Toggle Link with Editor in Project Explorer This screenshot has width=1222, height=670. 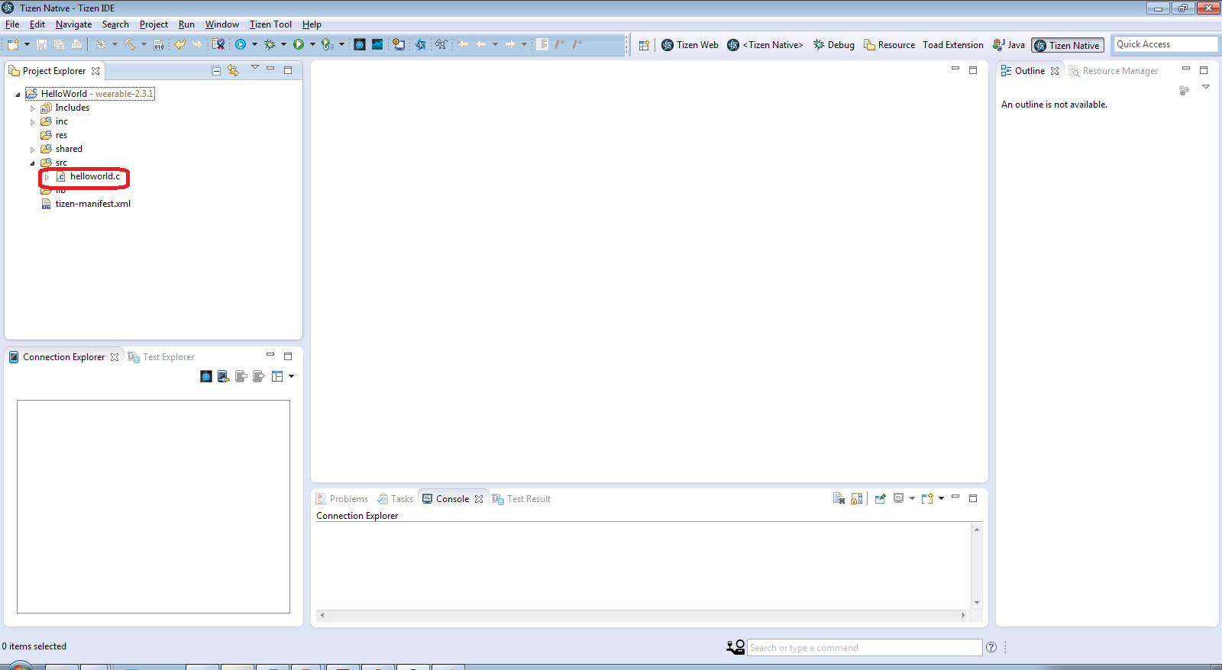pyautogui.click(x=233, y=70)
